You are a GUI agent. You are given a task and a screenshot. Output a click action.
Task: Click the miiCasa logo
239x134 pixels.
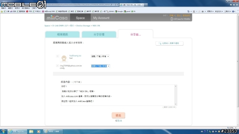[57, 17]
